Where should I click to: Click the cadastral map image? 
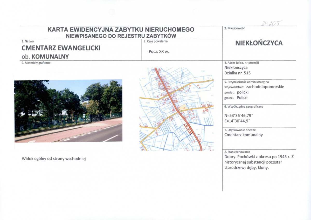tap(177, 109)
